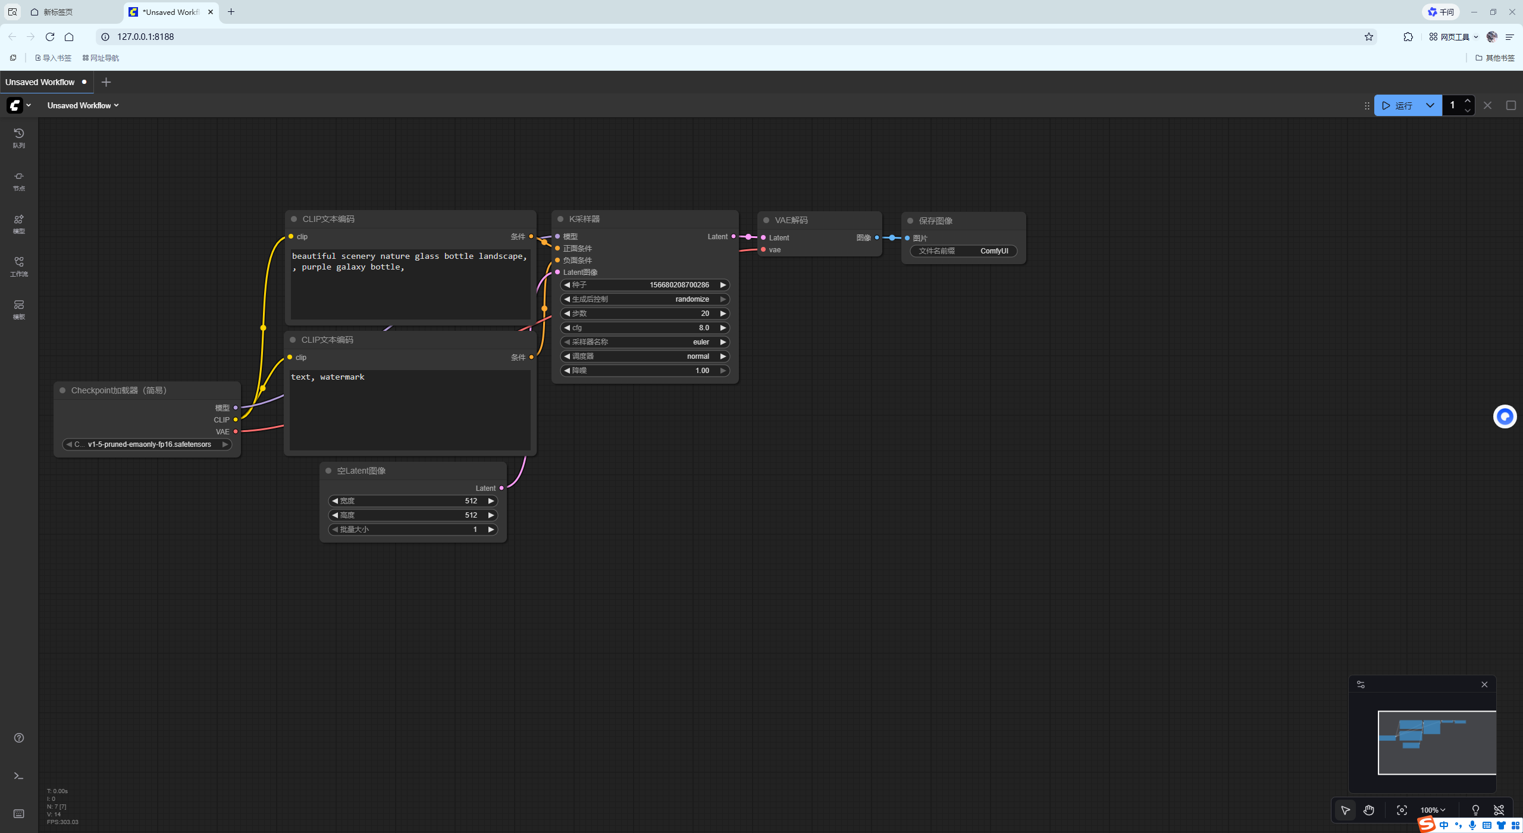The width and height of the screenshot is (1523, 833).
Task: Open the workflows sidebar panel
Action: (x=19, y=266)
